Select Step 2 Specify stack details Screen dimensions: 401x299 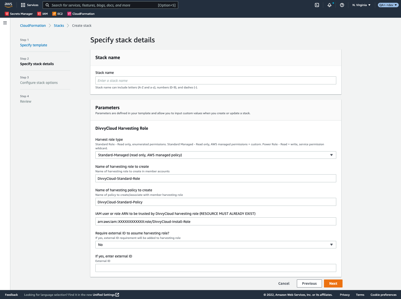37,64
